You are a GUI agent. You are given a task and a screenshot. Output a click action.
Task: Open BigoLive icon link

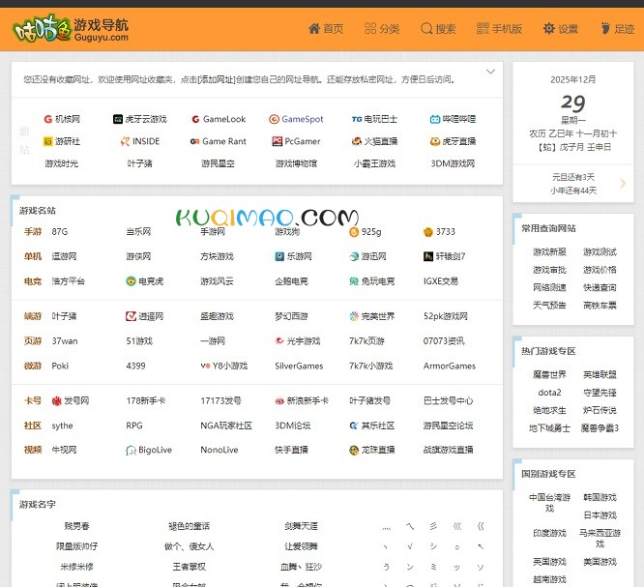click(x=149, y=451)
